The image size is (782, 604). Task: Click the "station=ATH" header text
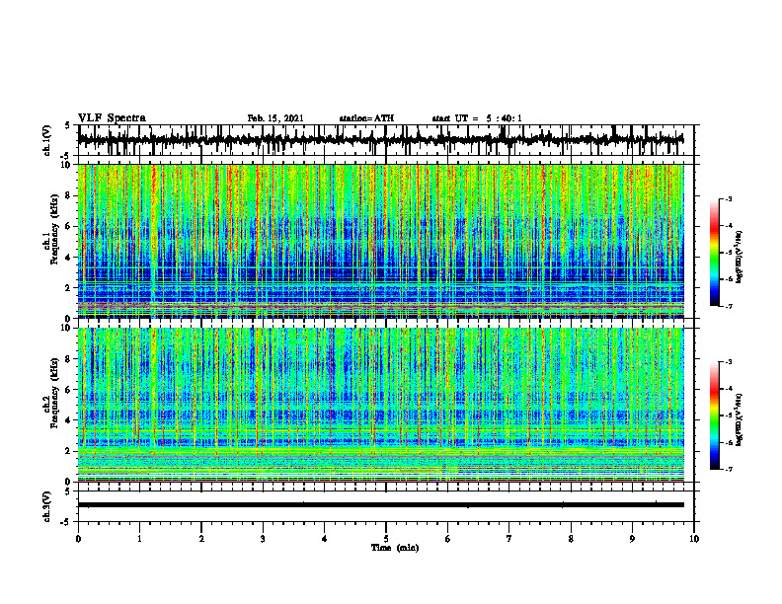tap(366, 118)
